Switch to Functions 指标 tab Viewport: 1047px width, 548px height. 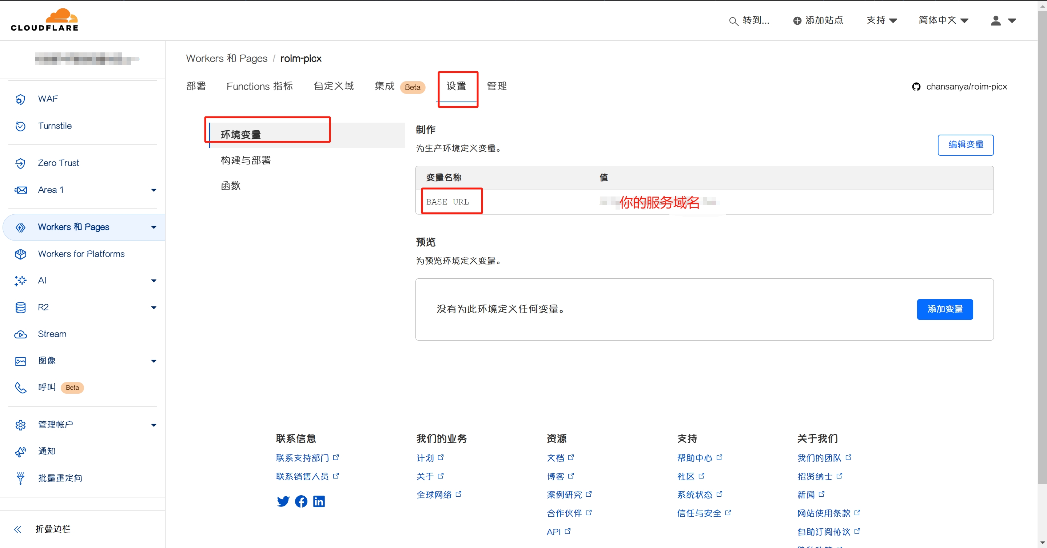tap(259, 86)
